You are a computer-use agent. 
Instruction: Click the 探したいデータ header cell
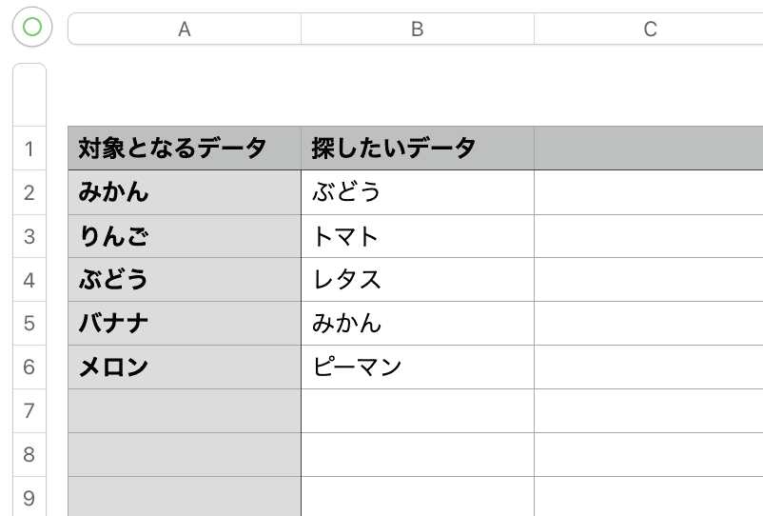(418, 148)
